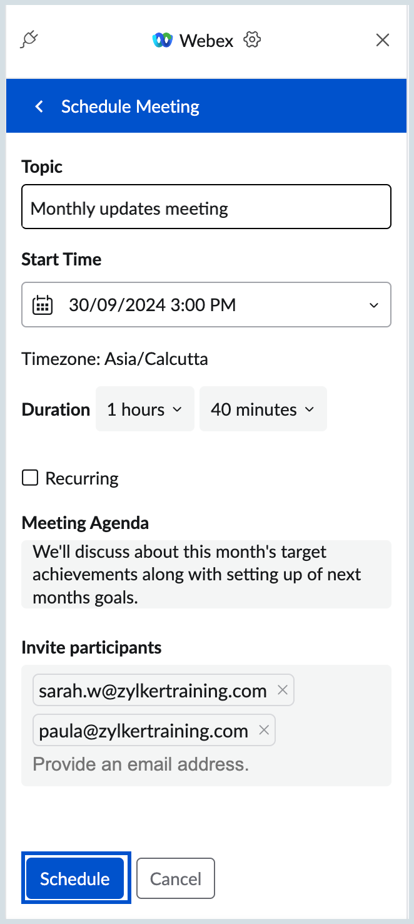Focus the Provide an email address field
This screenshot has width=414, height=924.
click(188, 764)
